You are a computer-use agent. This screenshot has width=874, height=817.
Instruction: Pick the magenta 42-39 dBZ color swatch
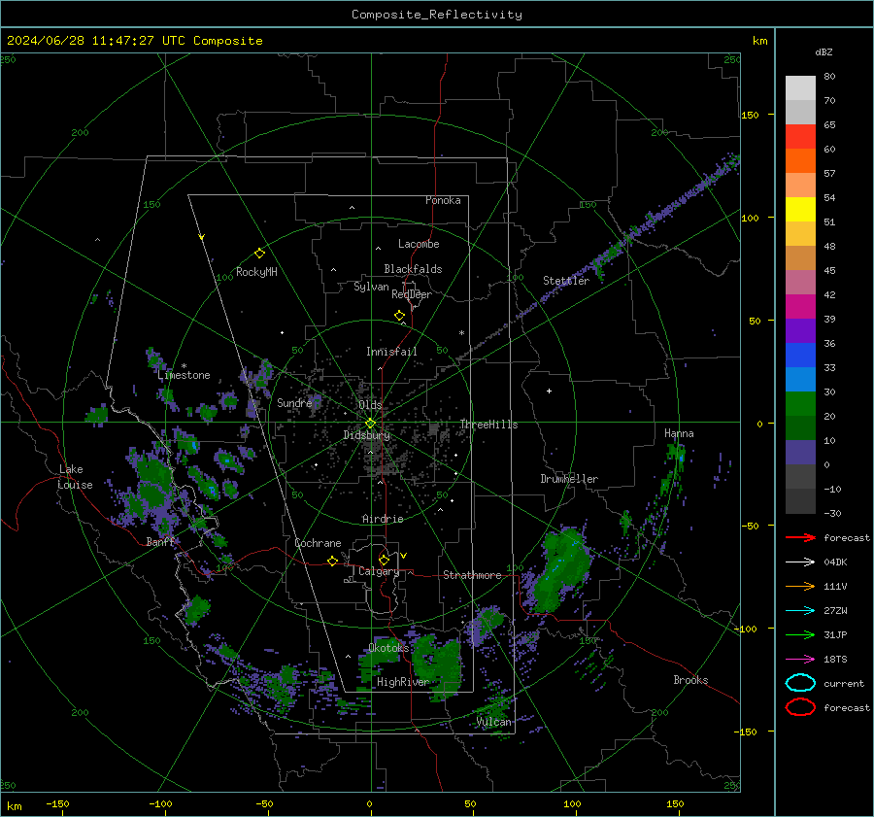[800, 307]
